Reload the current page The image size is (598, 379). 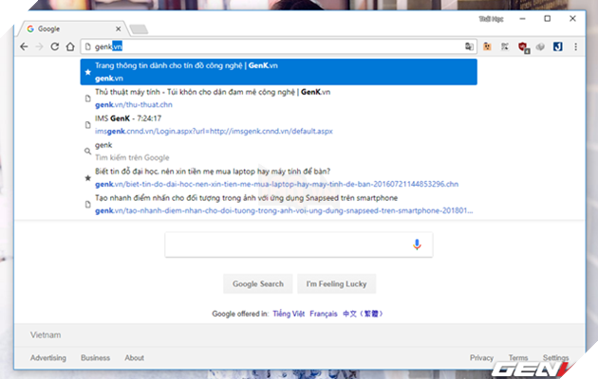pos(55,46)
